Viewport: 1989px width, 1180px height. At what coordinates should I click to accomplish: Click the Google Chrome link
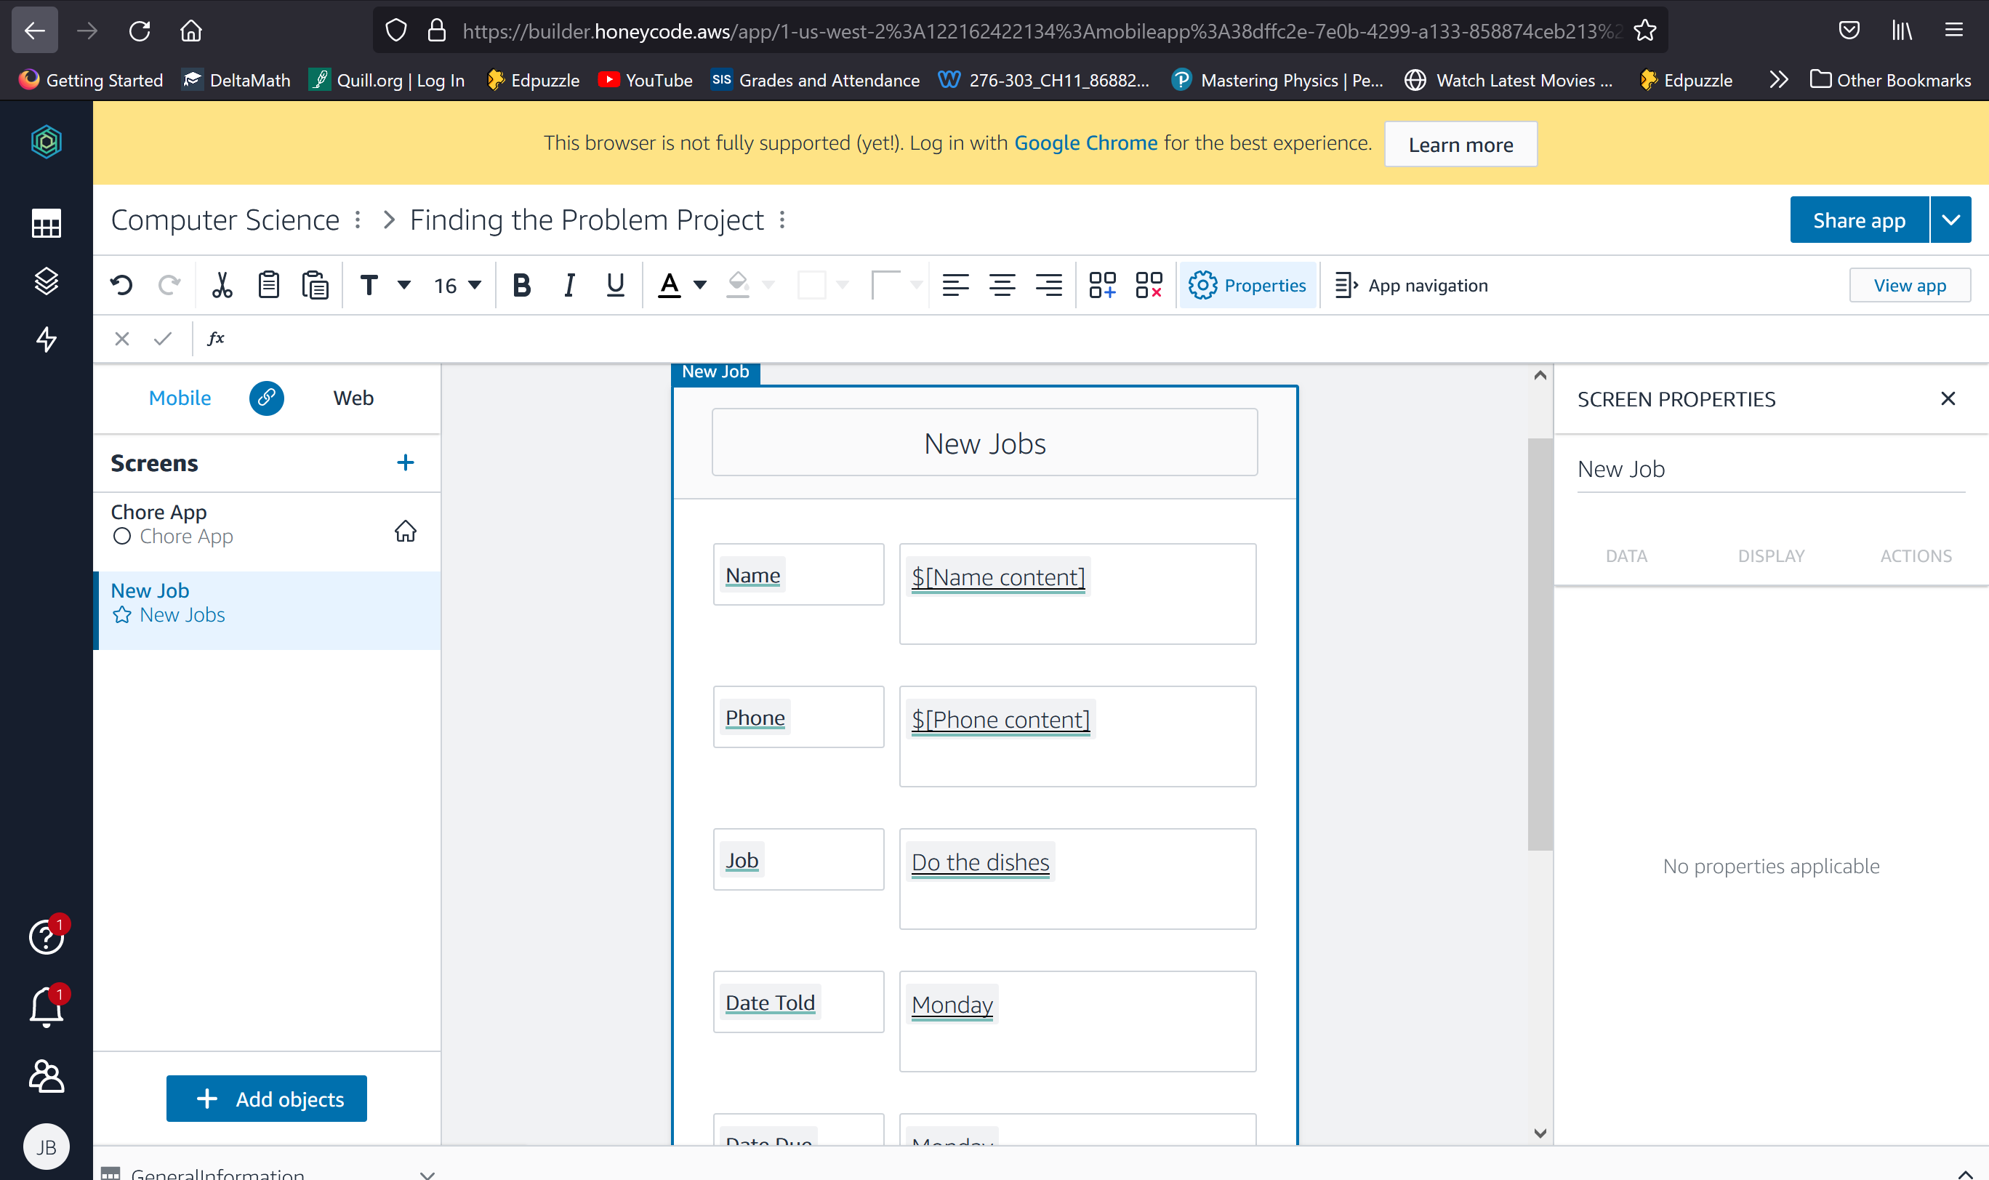pos(1085,143)
